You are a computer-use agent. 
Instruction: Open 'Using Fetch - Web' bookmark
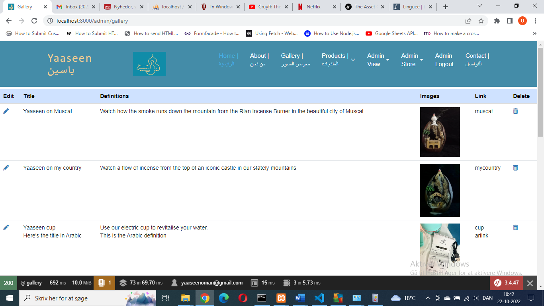[x=272, y=33]
